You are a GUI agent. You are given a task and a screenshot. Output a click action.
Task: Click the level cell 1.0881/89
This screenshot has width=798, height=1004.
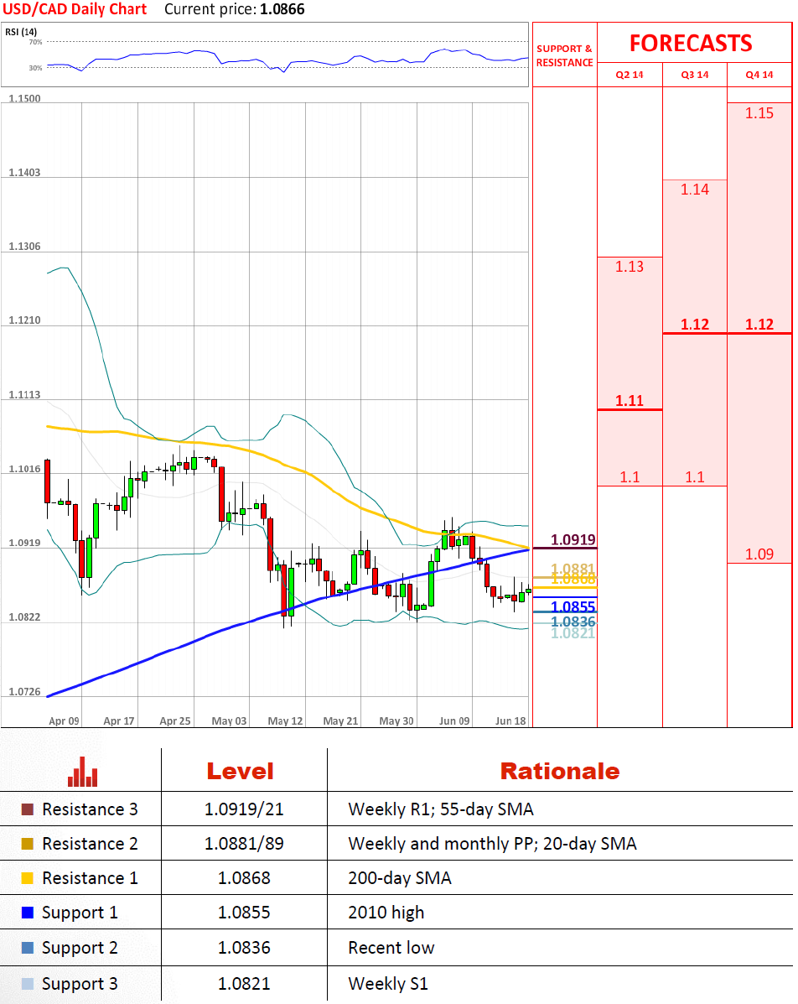[244, 844]
